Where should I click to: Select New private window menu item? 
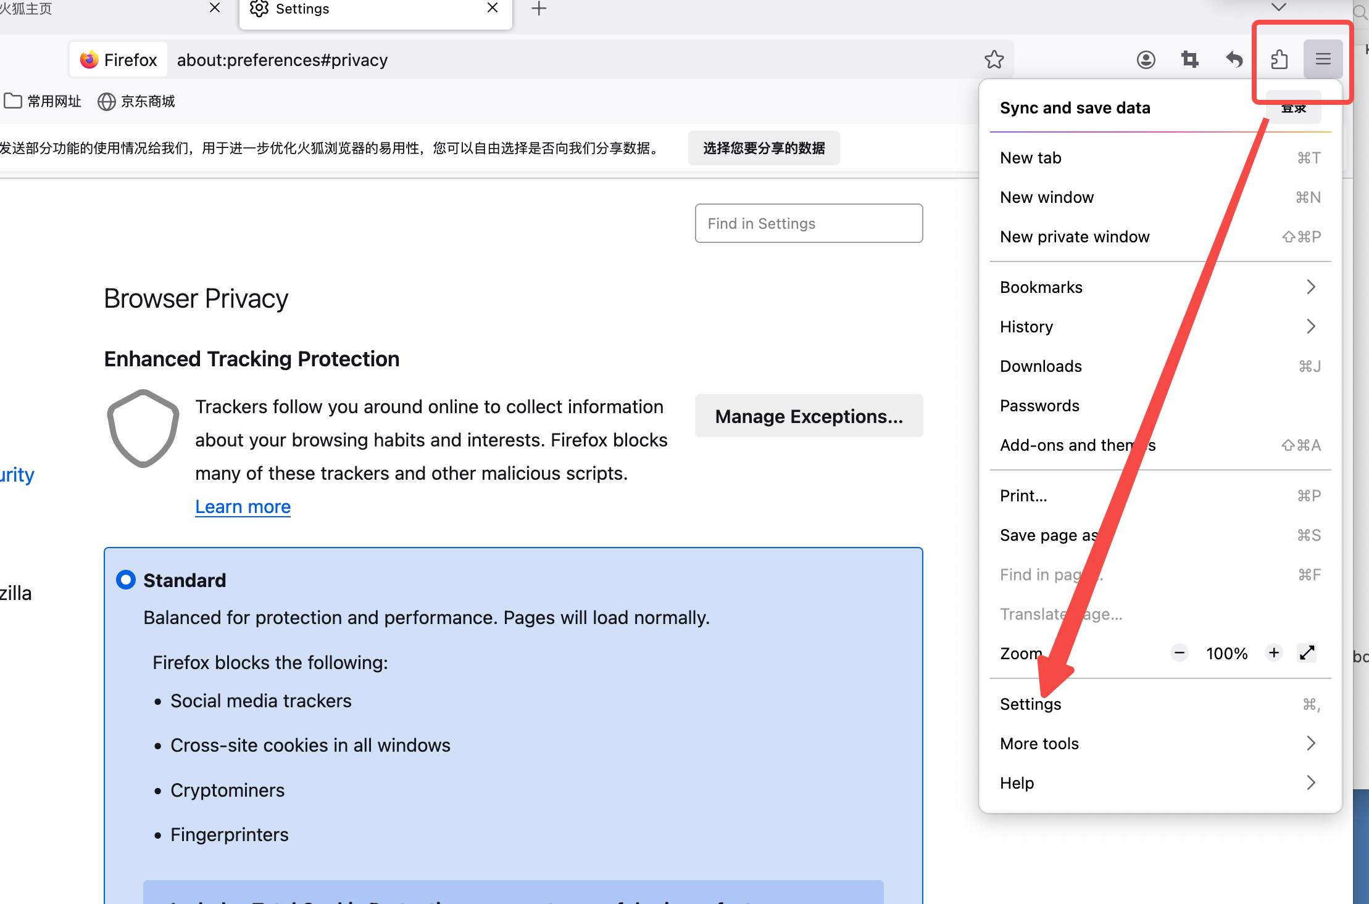(x=1075, y=237)
